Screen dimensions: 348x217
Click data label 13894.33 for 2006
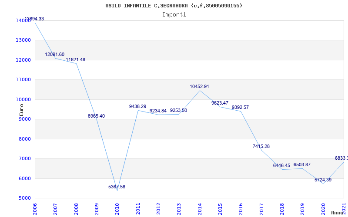(x=34, y=19)
